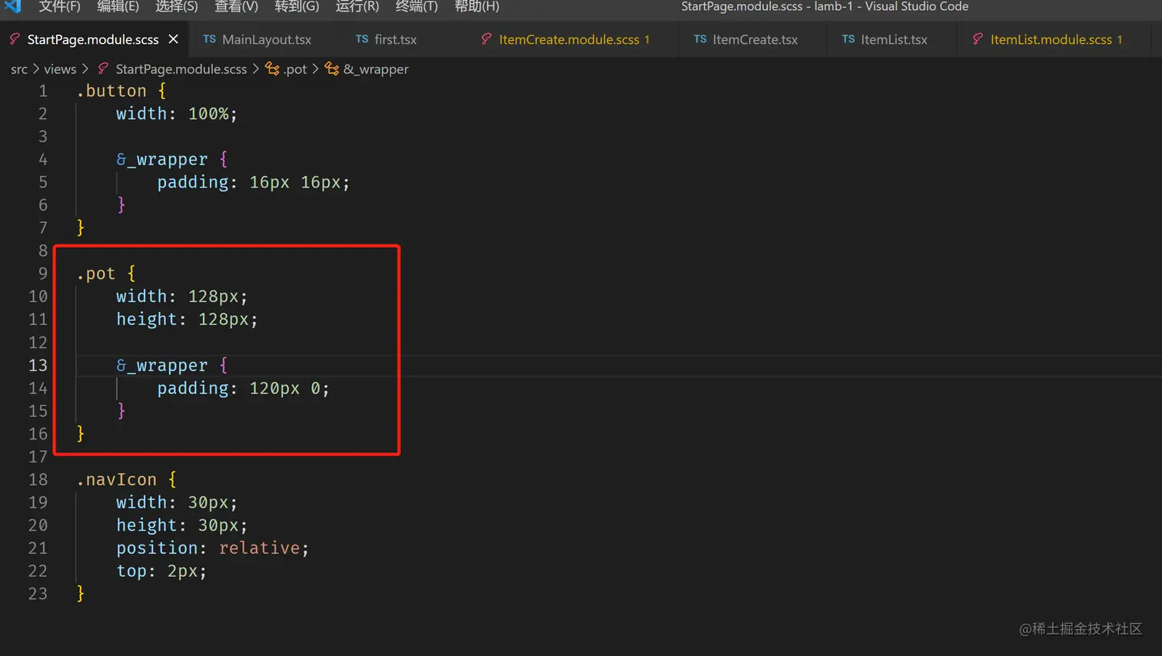Screen dimensions: 1162x656
Task: Open the StartPage.module.scss breadcrumb segment
Action: tap(181, 69)
